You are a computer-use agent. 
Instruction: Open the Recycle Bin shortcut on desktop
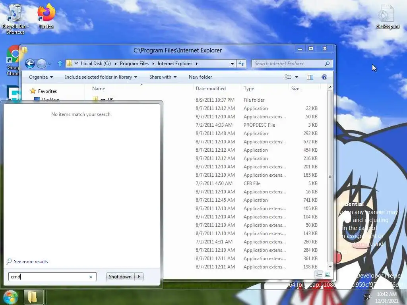[x=15, y=19]
